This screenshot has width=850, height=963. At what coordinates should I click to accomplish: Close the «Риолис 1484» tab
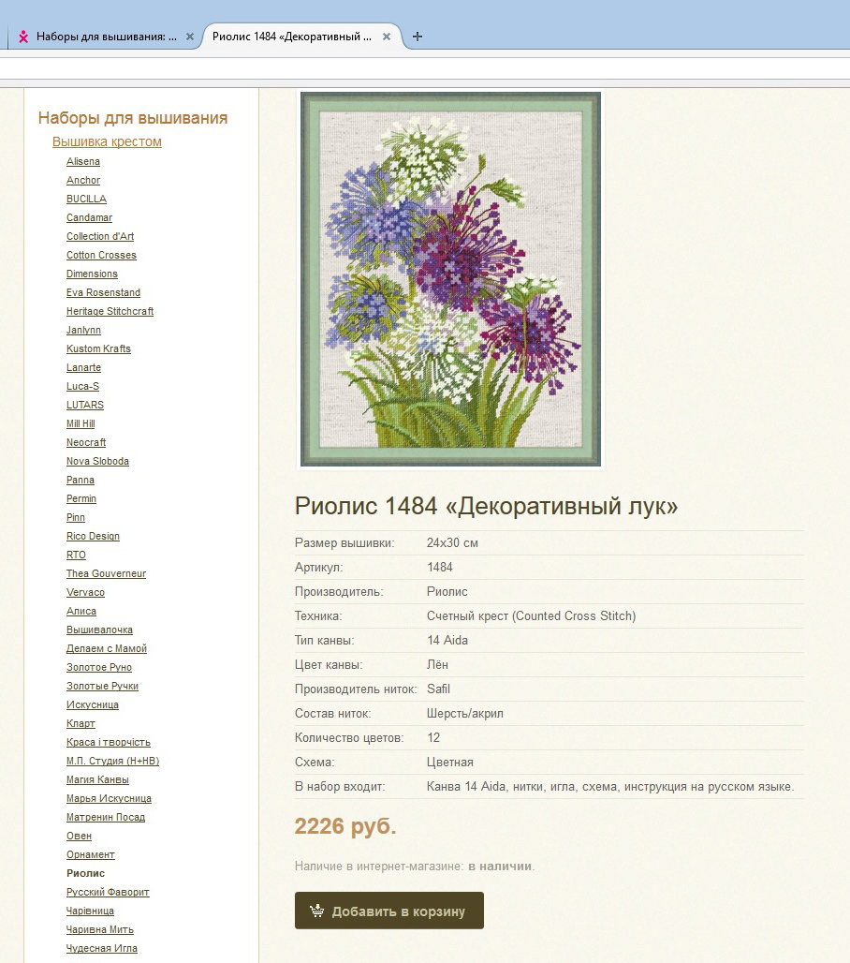(x=386, y=37)
